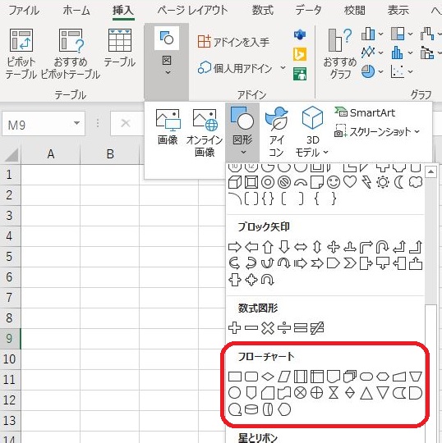The width and height of the screenshot is (442, 443).
Task: Select the multiplication sign equation shape
Action: 268,328
